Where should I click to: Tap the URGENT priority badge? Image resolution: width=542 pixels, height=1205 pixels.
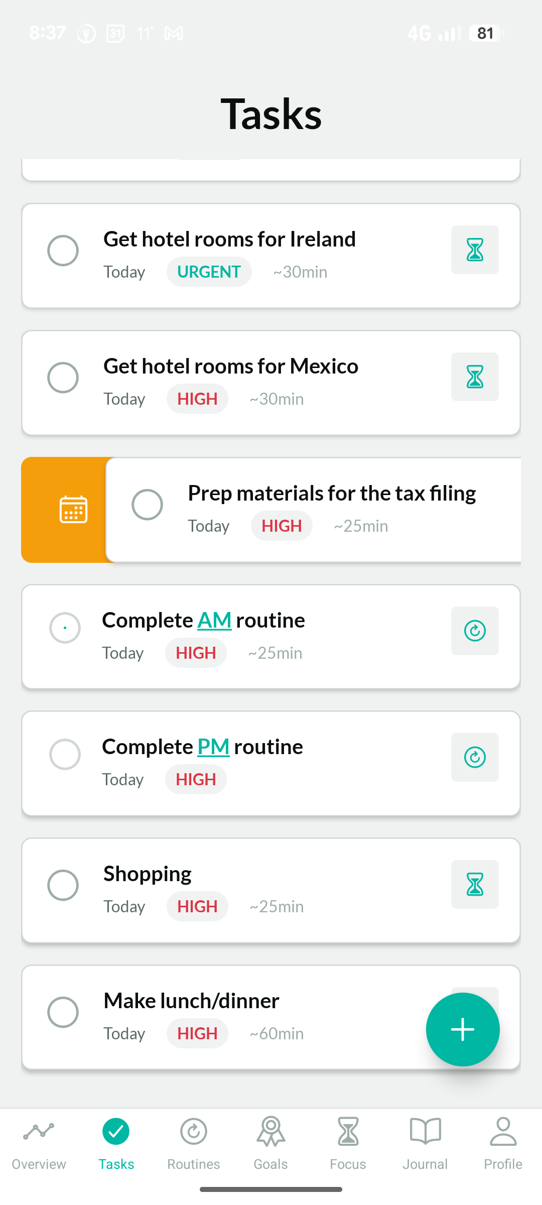(209, 272)
